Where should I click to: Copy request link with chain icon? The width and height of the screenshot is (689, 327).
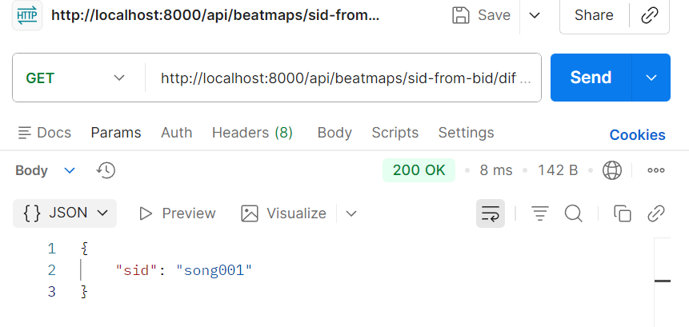650,16
